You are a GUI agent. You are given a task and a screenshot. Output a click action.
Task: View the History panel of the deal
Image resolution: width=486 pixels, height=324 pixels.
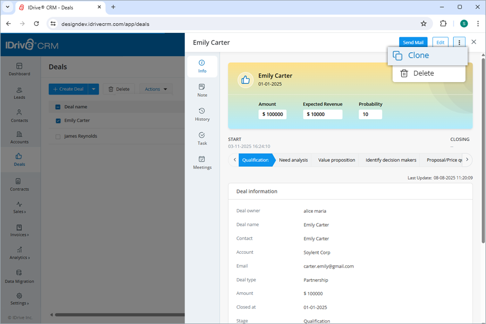pos(202,114)
